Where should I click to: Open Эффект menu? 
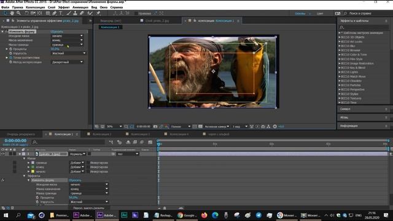pyautogui.click(x=64, y=7)
